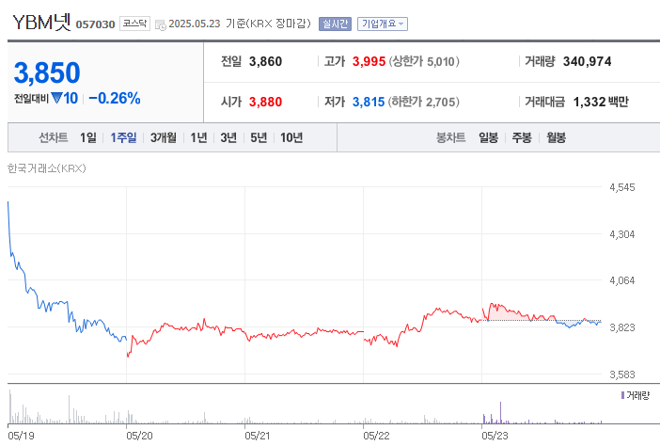Click the 봉차트 candle chart label
Image resolution: width=660 pixels, height=446 pixels.
click(450, 137)
